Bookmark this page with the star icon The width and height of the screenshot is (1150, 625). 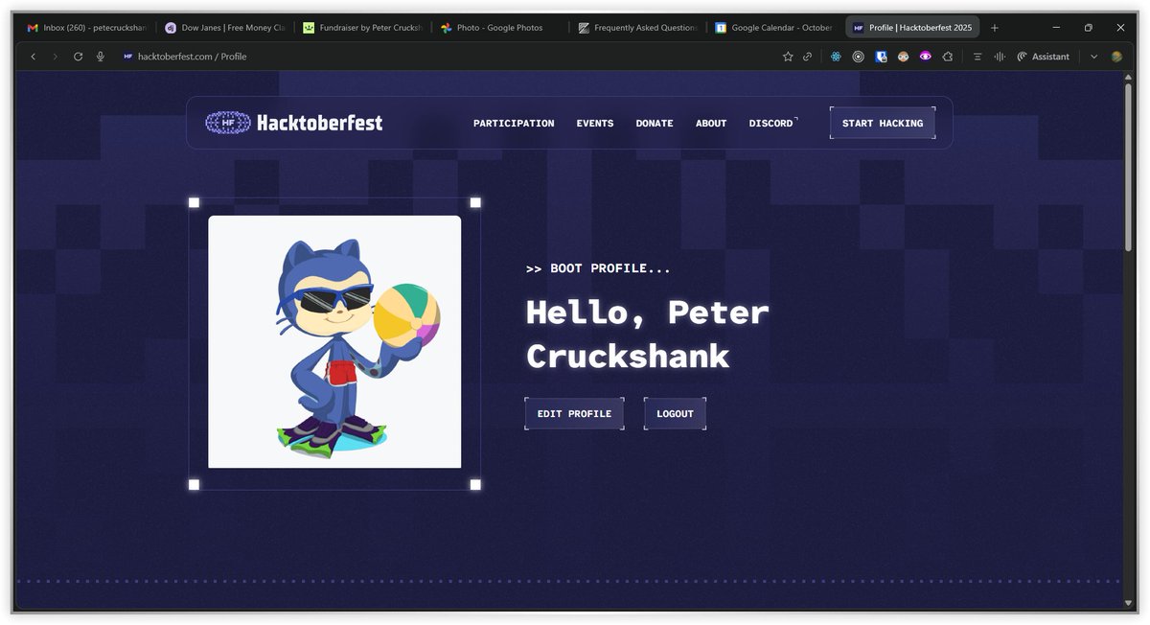(x=788, y=57)
